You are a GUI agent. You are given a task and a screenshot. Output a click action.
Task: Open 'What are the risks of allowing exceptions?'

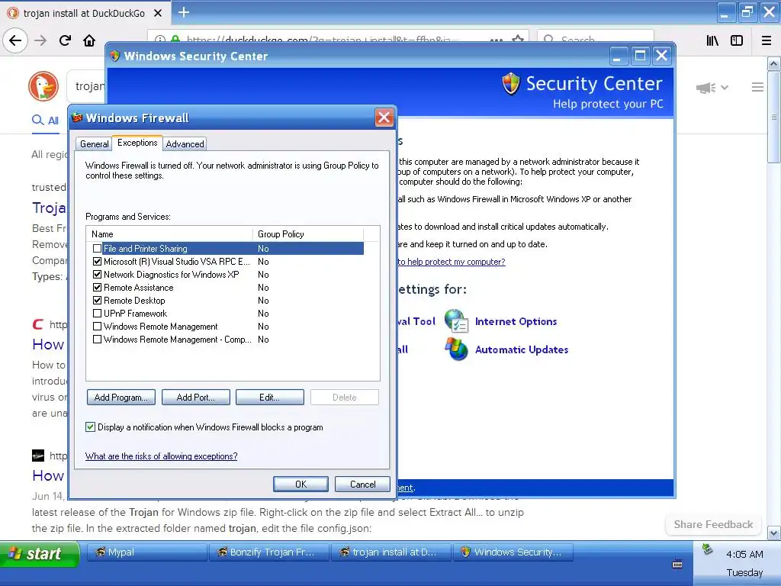pos(162,456)
